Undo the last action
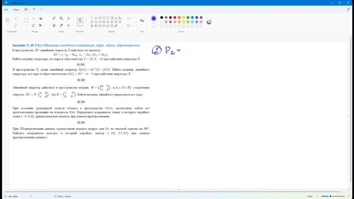The width and height of the screenshot is (354, 199). click(34, 9)
